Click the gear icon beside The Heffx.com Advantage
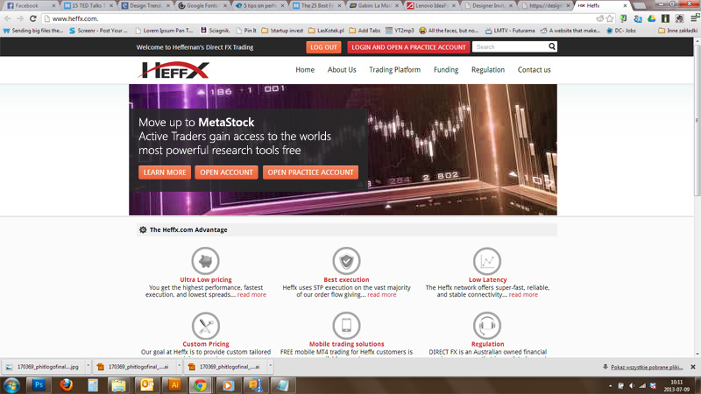The image size is (701, 394). (x=143, y=229)
